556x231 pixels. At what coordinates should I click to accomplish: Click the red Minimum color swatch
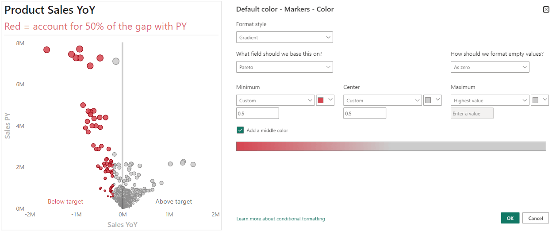coord(325,100)
